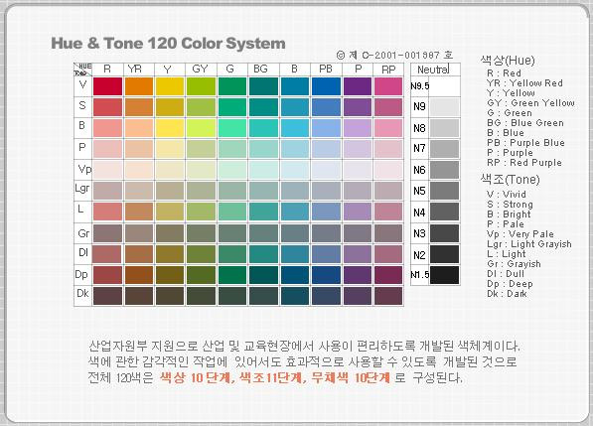Click the orange '색상 10 단계' text
Image resolution: width=593 pixels, height=426 pixels.
(x=195, y=377)
